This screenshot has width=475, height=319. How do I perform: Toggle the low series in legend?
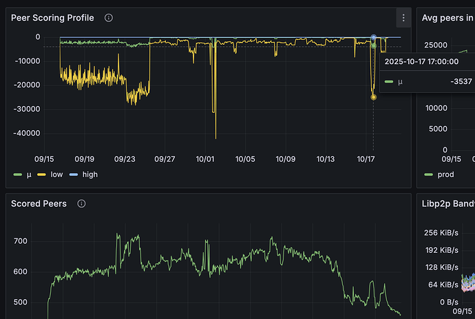coord(56,174)
